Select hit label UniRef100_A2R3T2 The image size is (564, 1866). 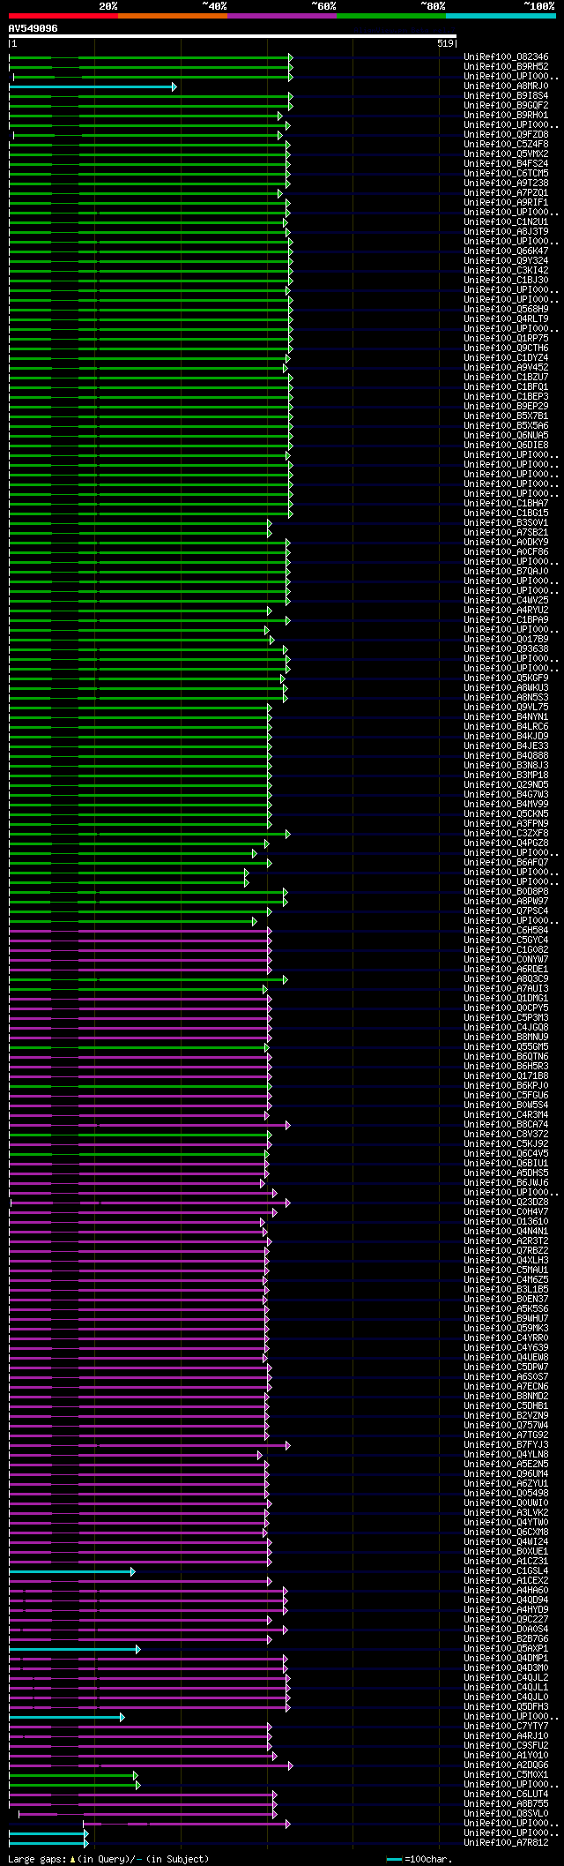506,1241
